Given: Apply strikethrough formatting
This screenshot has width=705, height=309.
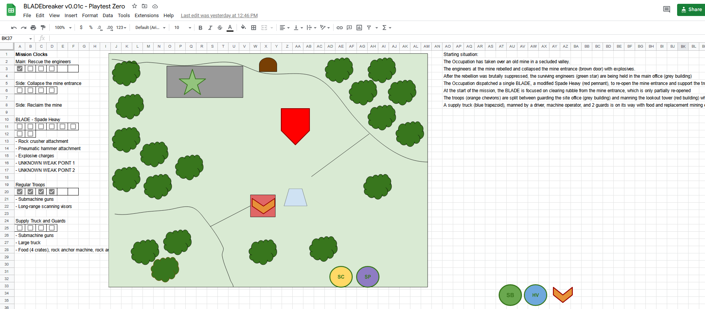Looking at the screenshot, I should 220,27.
